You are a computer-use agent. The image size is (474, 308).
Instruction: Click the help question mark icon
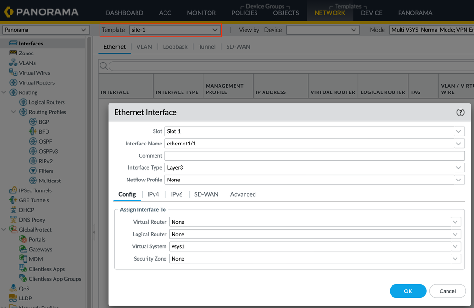pyautogui.click(x=460, y=112)
